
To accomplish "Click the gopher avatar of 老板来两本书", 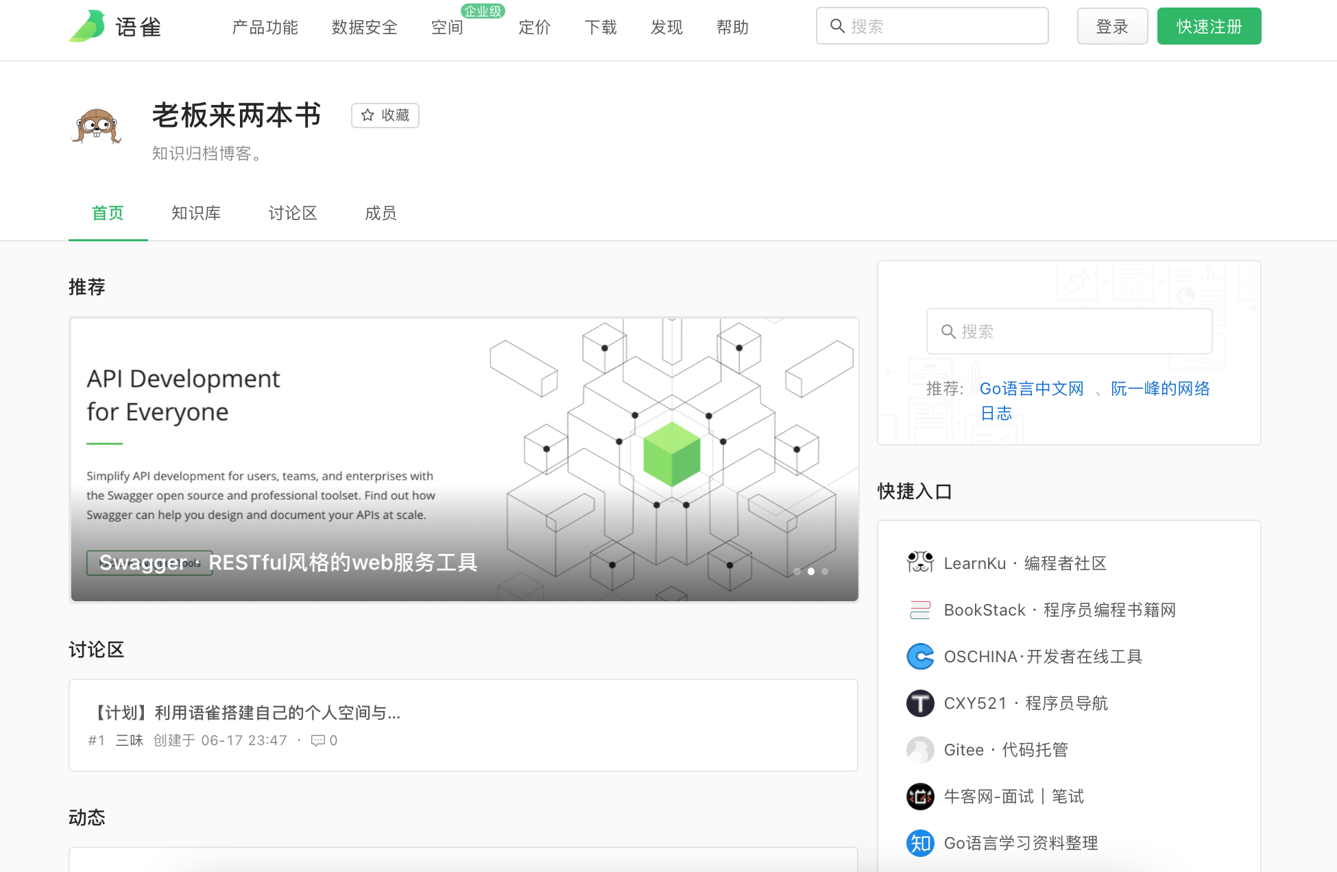I will [x=97, y=126].
